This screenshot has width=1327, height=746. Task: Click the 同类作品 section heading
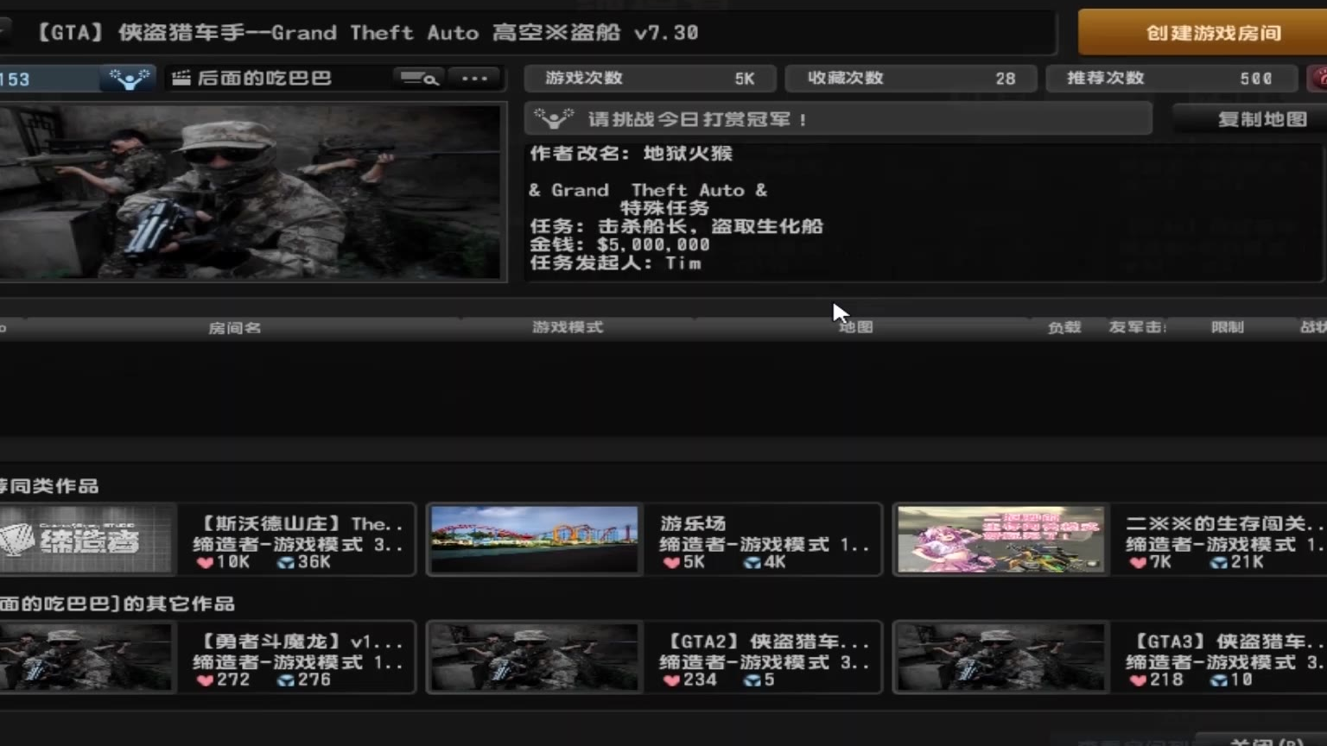pos(49,486)
